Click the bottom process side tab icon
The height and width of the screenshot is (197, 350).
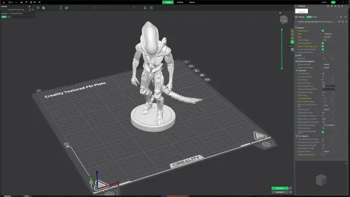point(292,49)
